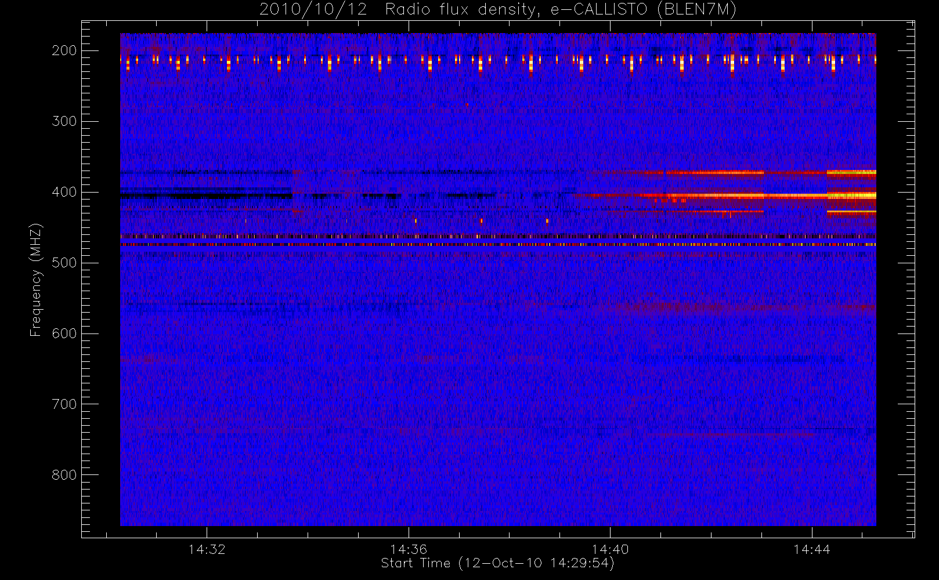Image resolution: width=939 pixels, height=580 pixels.
Task: Select the 400 frequency tick label
Action: 64,192
